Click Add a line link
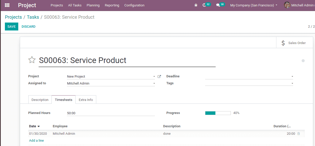 click(x=37, y=140)
